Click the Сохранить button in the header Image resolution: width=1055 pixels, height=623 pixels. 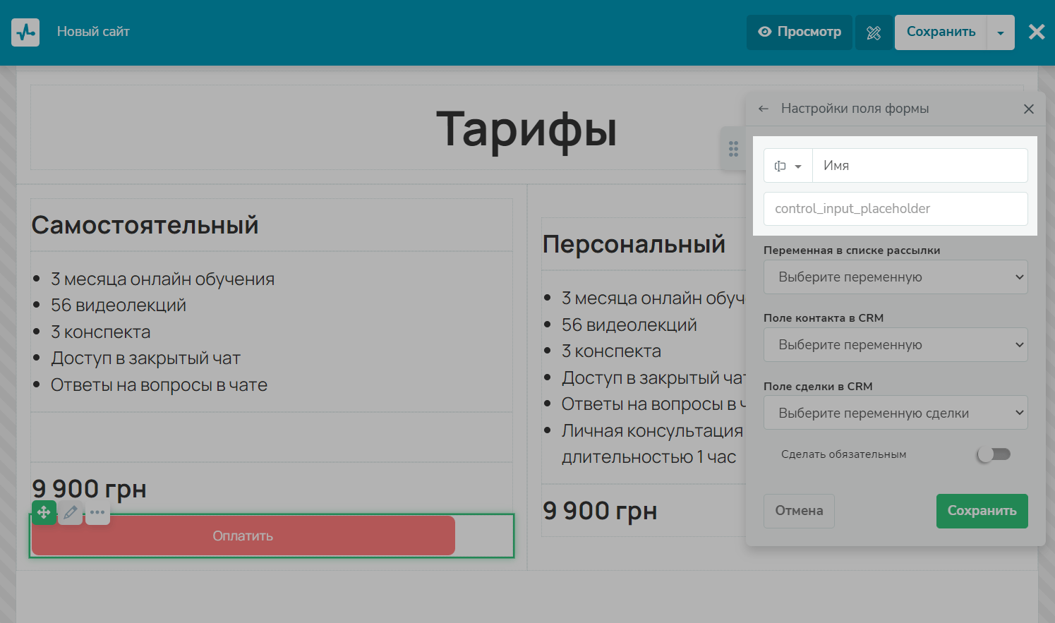coord(941,32)
